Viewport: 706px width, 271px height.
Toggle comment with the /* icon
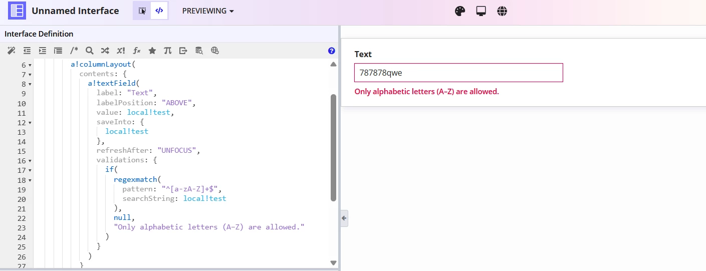(74, 51)
